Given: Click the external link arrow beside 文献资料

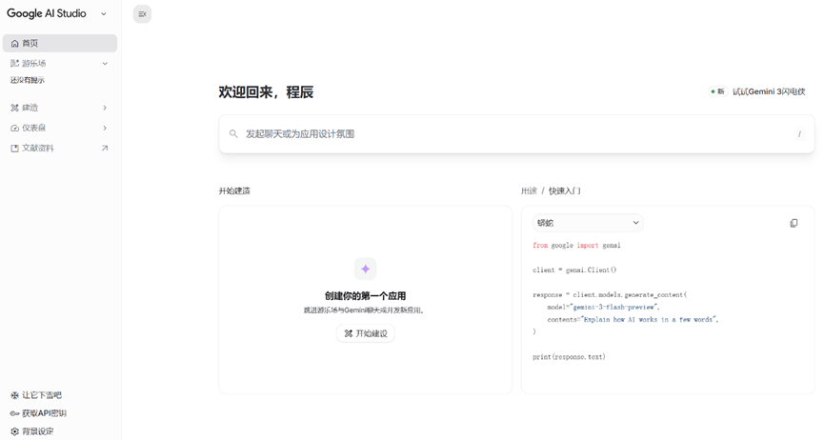Looking at the screenshot, I should (x=105, y=149).
